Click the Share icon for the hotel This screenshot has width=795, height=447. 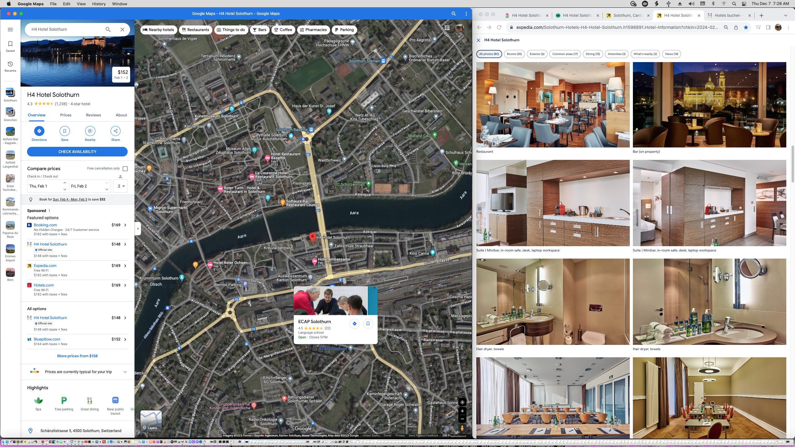115,131
